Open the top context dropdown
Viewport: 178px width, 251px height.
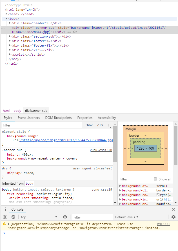pyautogui.click(x=39, y=217)
